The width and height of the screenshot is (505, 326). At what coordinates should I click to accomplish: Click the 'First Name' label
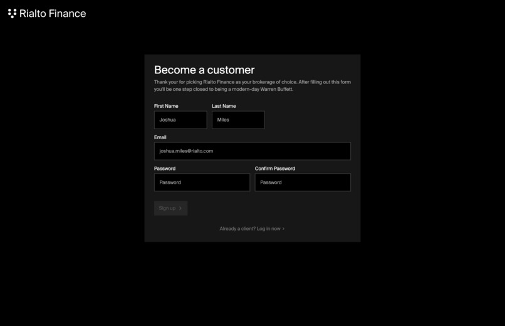[166, 106]
